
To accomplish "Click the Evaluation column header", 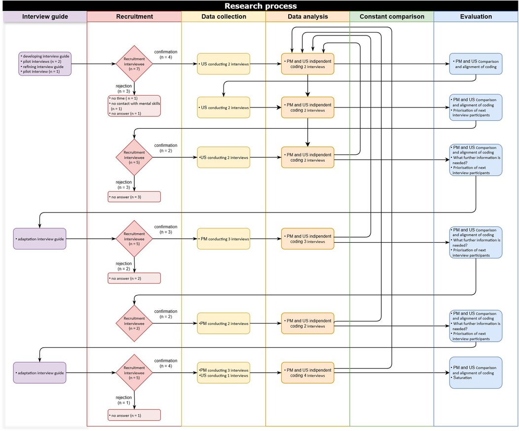I will click(476, 16).
